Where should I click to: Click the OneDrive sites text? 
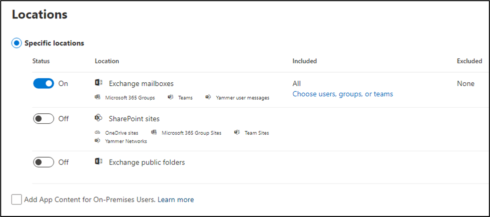coord(122,133)
